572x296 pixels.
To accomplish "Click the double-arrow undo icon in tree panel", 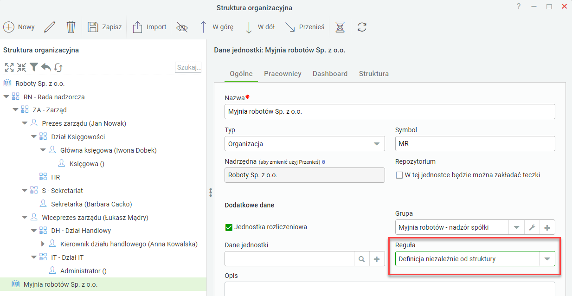I will [x=46, y=67].
